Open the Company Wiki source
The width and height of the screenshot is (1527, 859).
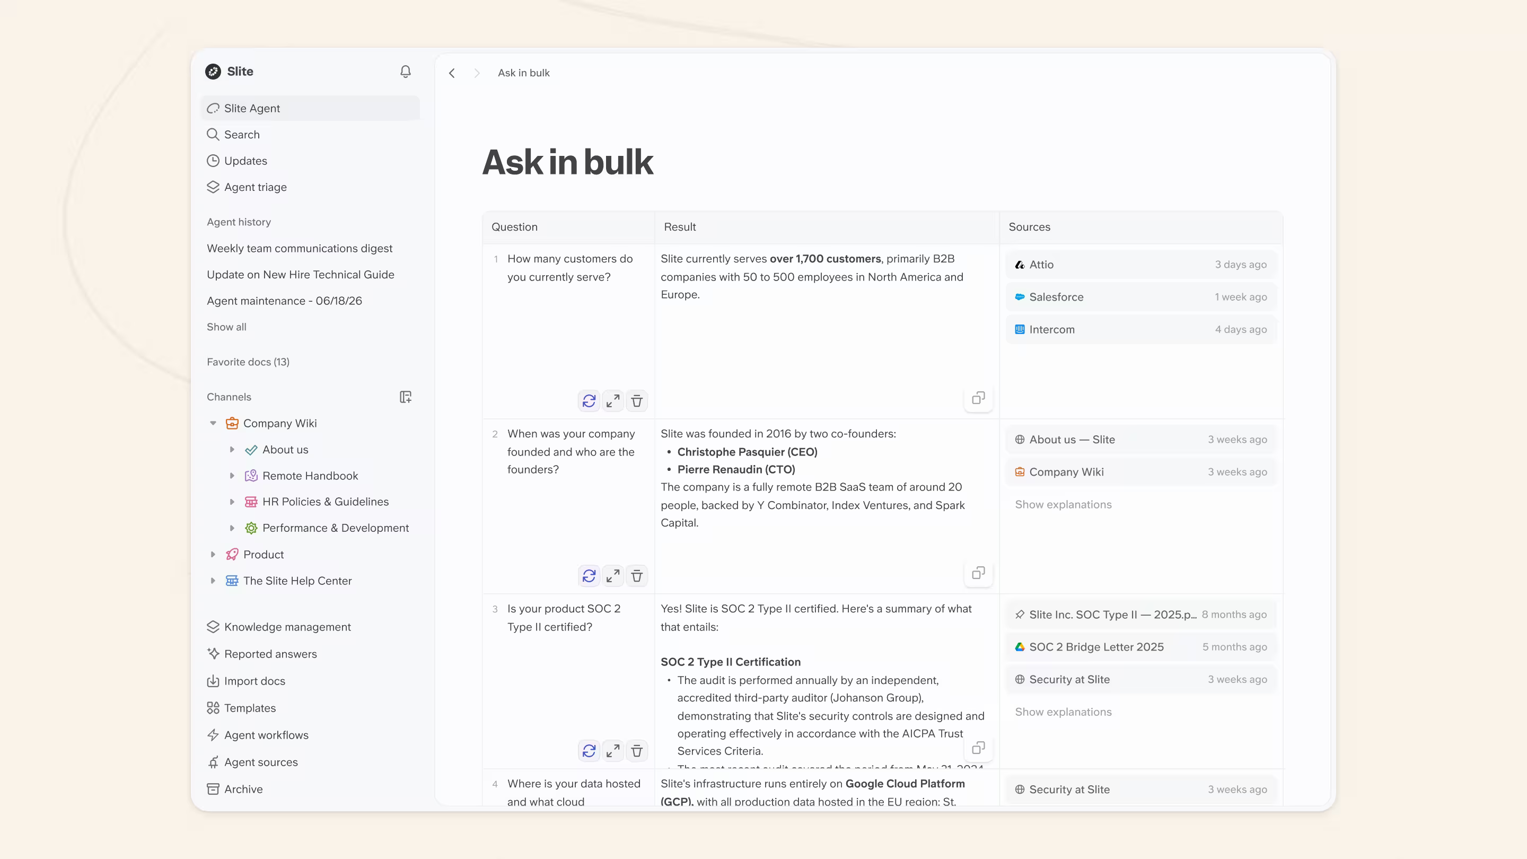click(x=1140, y=472)
